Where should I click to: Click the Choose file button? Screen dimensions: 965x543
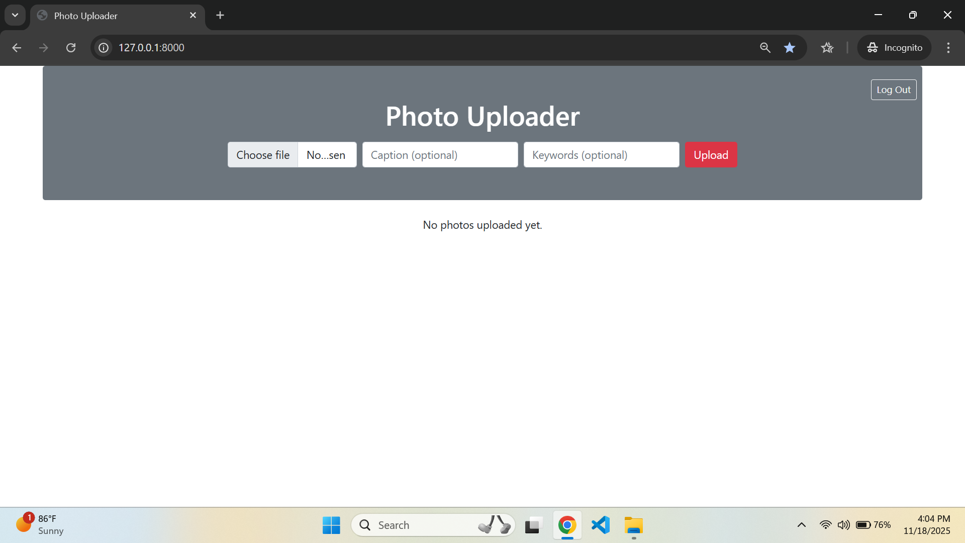point(263,155)
